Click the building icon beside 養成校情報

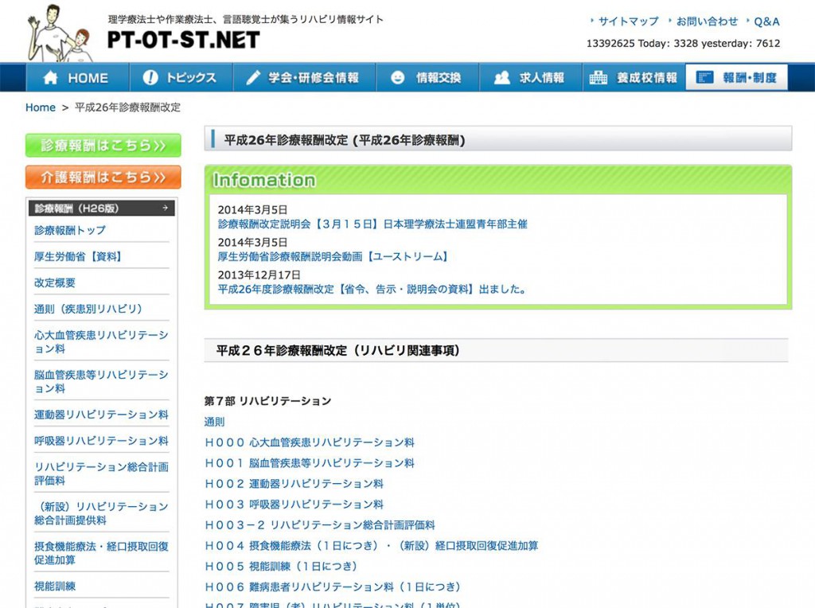pyautogui.click(x=599, y=78)
